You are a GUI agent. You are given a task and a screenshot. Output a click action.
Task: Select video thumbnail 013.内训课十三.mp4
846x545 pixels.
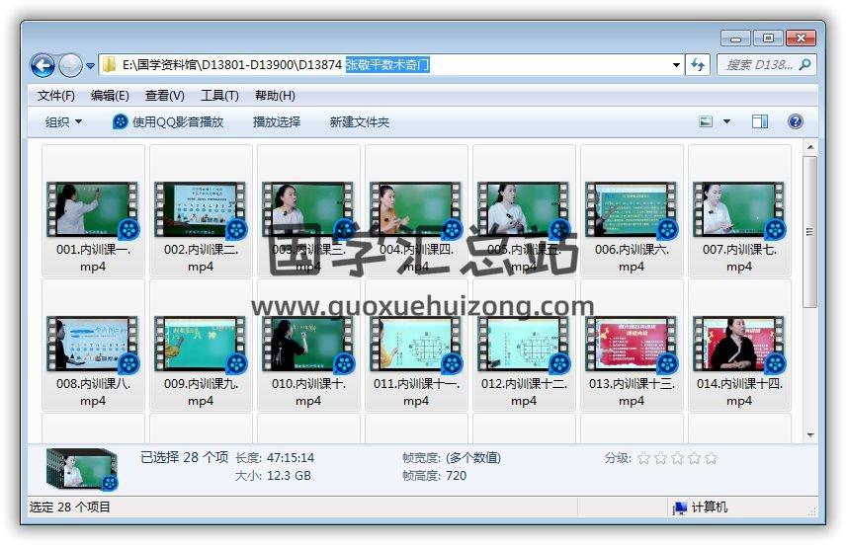pos(632,344)
